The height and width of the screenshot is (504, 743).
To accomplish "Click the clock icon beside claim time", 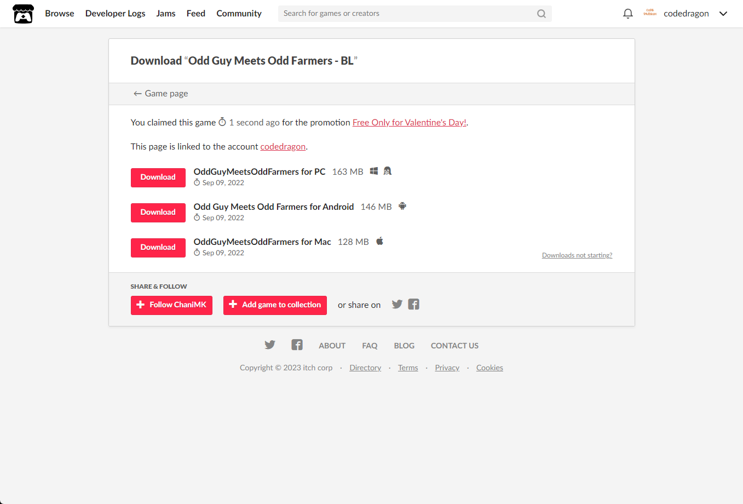I will click(222, 122).
